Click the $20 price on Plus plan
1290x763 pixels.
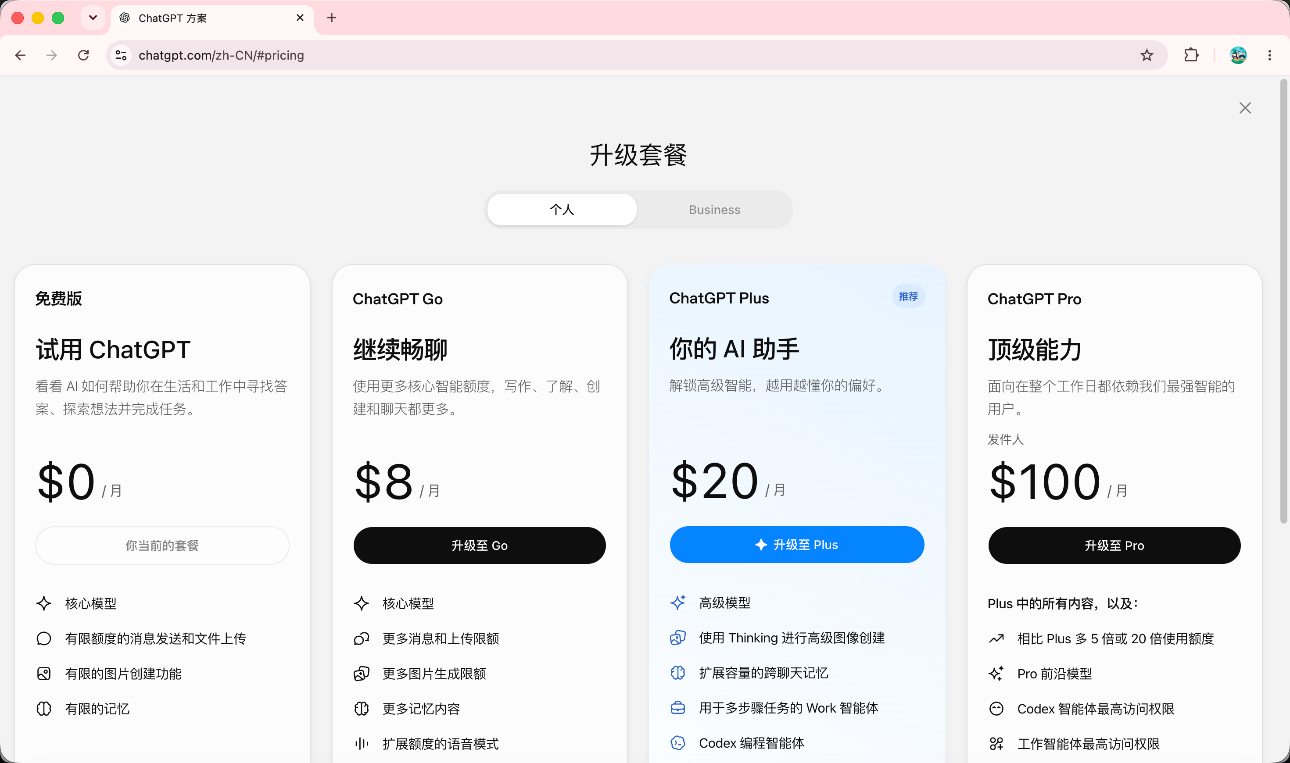[x=715, y=481]
